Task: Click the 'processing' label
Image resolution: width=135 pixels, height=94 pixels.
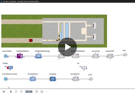Action: [96, 51]
